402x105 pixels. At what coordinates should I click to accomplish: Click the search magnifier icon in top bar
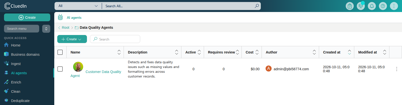tap(257, 6)
